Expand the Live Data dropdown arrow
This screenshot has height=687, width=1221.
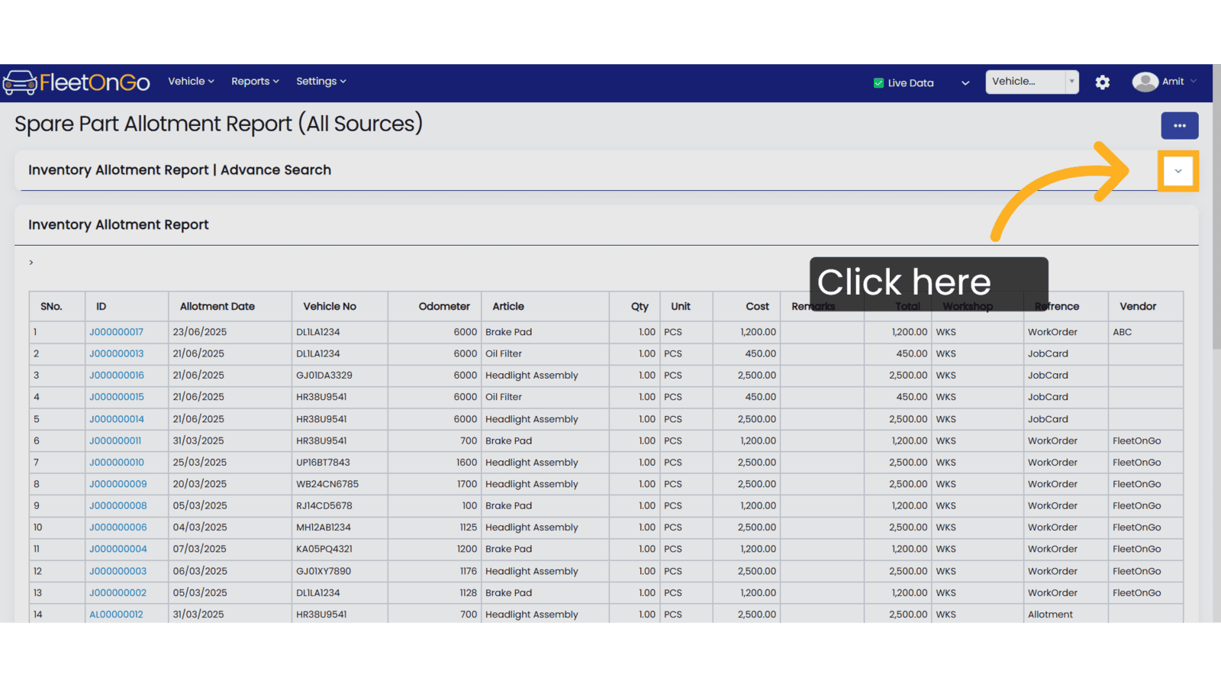point(965,83)
